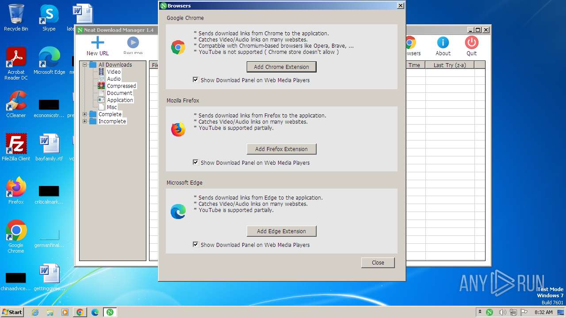566x318 pixels.
Task: Click the Time column header
Action: [x=414, y=65]
